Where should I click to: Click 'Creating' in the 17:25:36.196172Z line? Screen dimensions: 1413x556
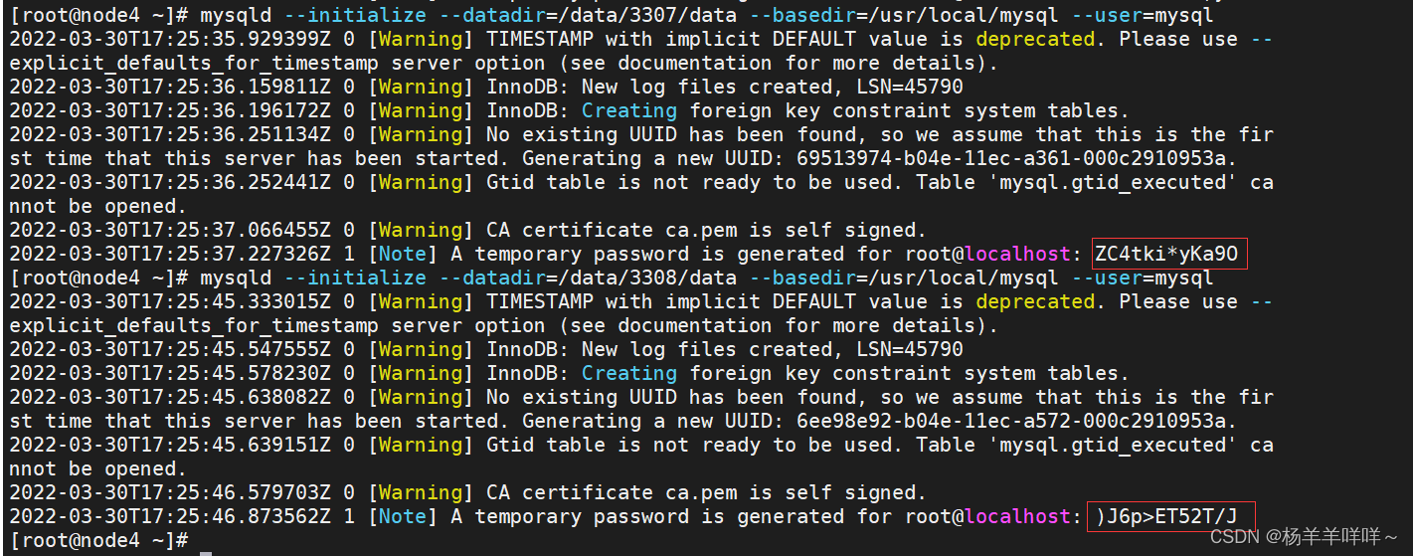coord(629,111)
